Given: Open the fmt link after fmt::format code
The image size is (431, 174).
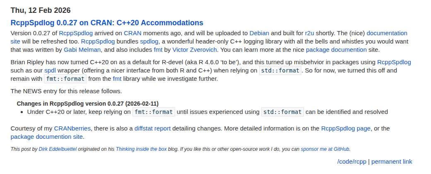Looking at the screenshot, I should coord(117,79).
